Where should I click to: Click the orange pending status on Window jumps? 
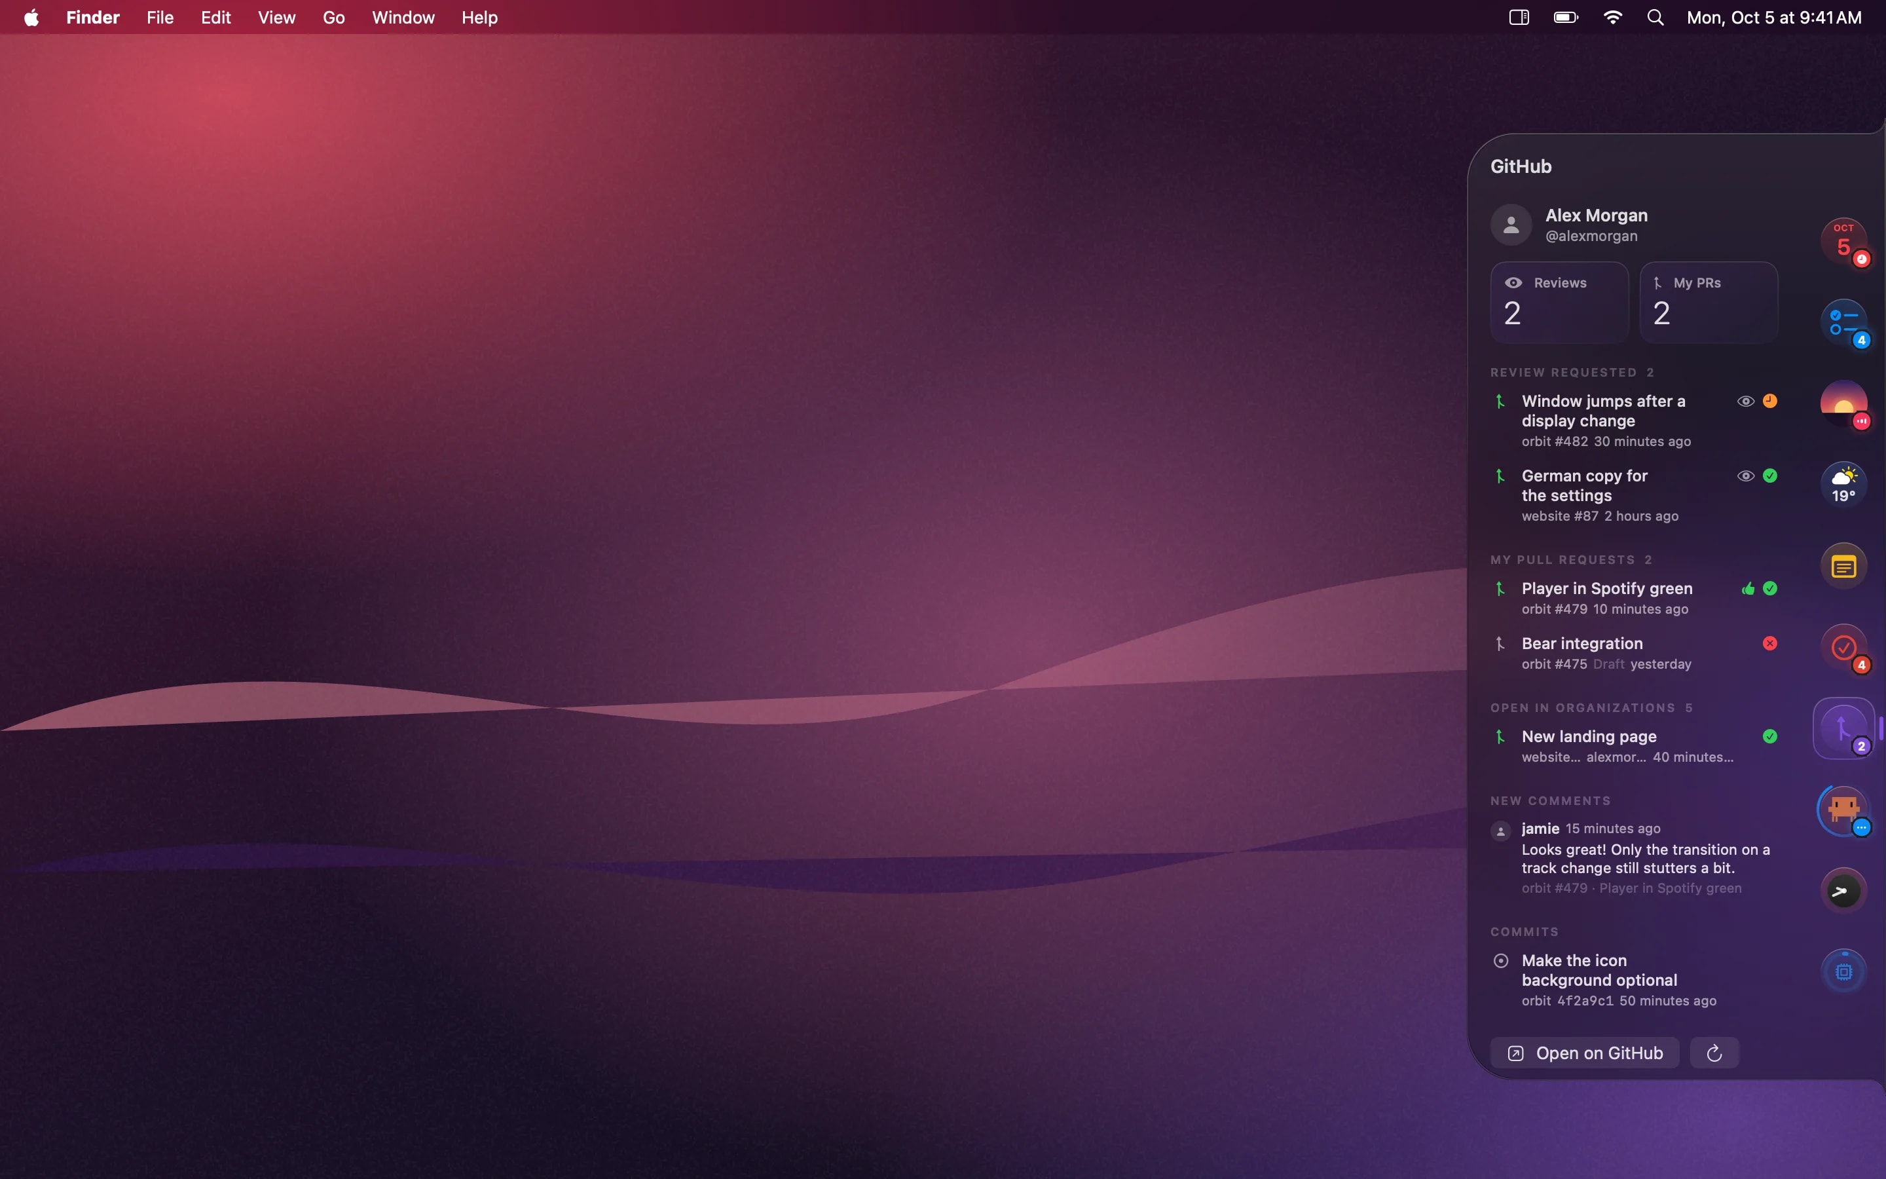tap(1770, 401)
